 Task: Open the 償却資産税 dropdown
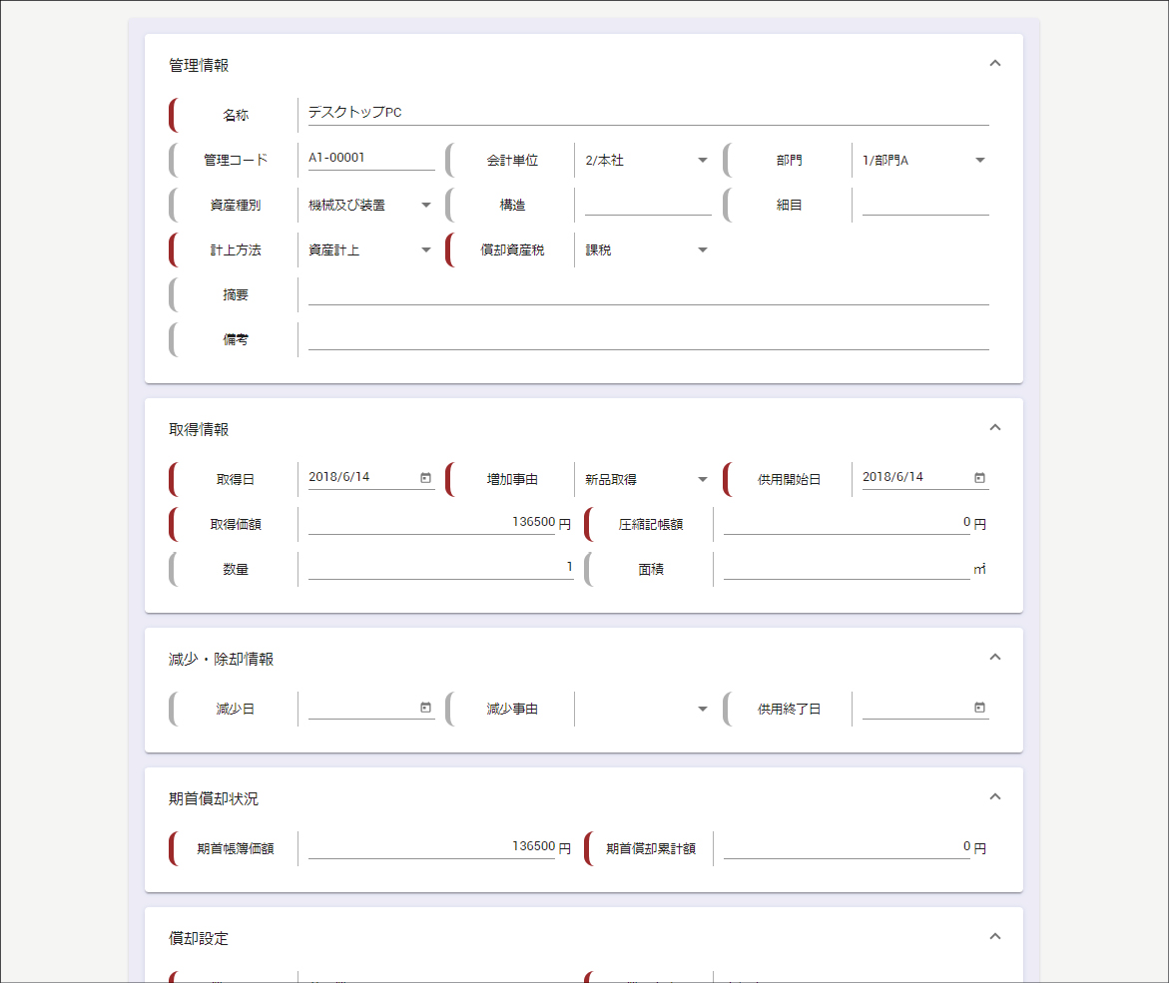pos(647,249)
